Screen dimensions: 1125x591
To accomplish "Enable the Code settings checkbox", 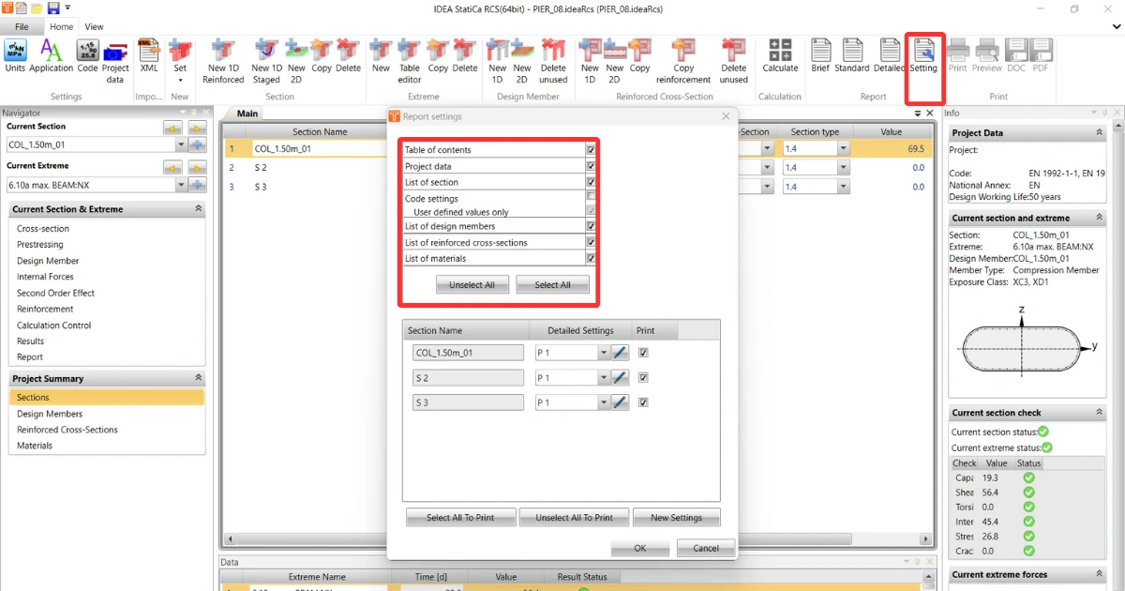I will pos(591,197).
